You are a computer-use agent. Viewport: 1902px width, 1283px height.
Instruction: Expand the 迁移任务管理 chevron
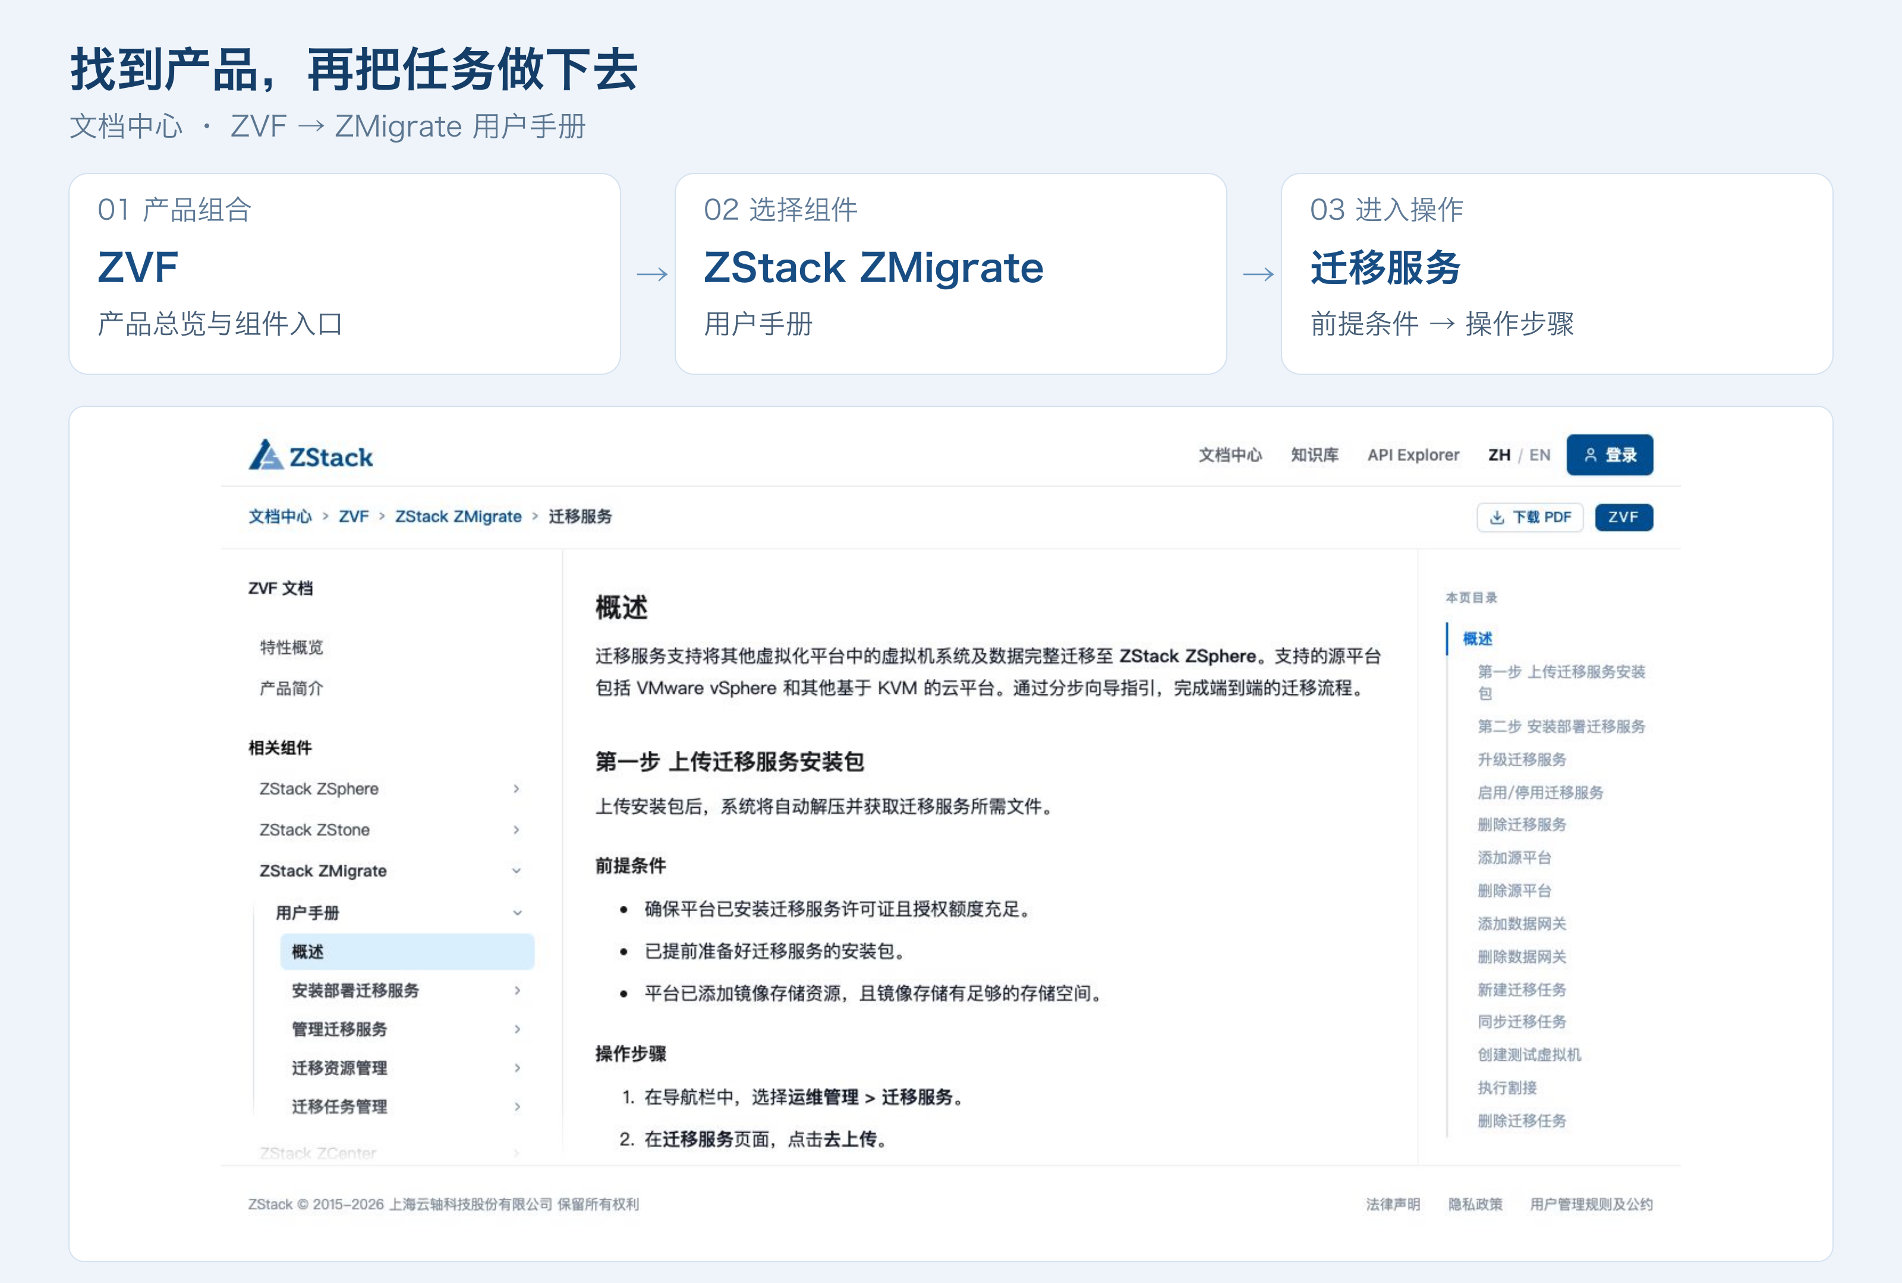(517, 1107)
